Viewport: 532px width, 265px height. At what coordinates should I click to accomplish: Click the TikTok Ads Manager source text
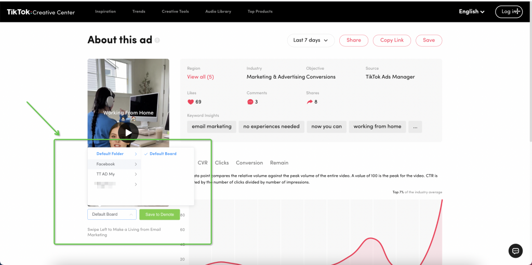pos(390,77)
